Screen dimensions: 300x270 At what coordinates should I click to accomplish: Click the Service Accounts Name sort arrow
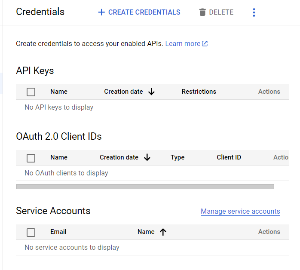pos(163,232)
